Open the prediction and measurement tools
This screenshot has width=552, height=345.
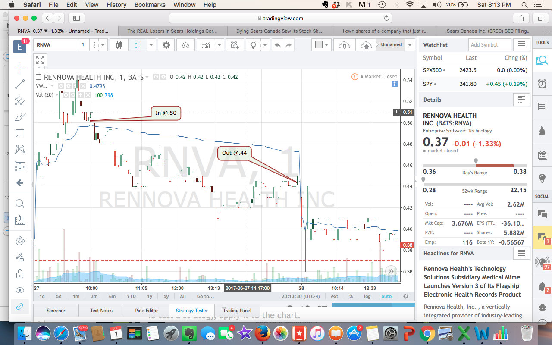point(20,166)
